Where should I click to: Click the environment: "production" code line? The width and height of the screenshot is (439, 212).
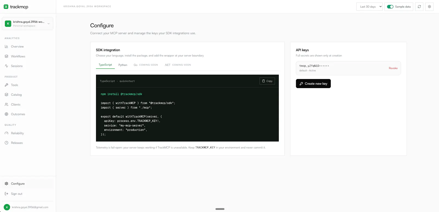[x=125, y=130]
